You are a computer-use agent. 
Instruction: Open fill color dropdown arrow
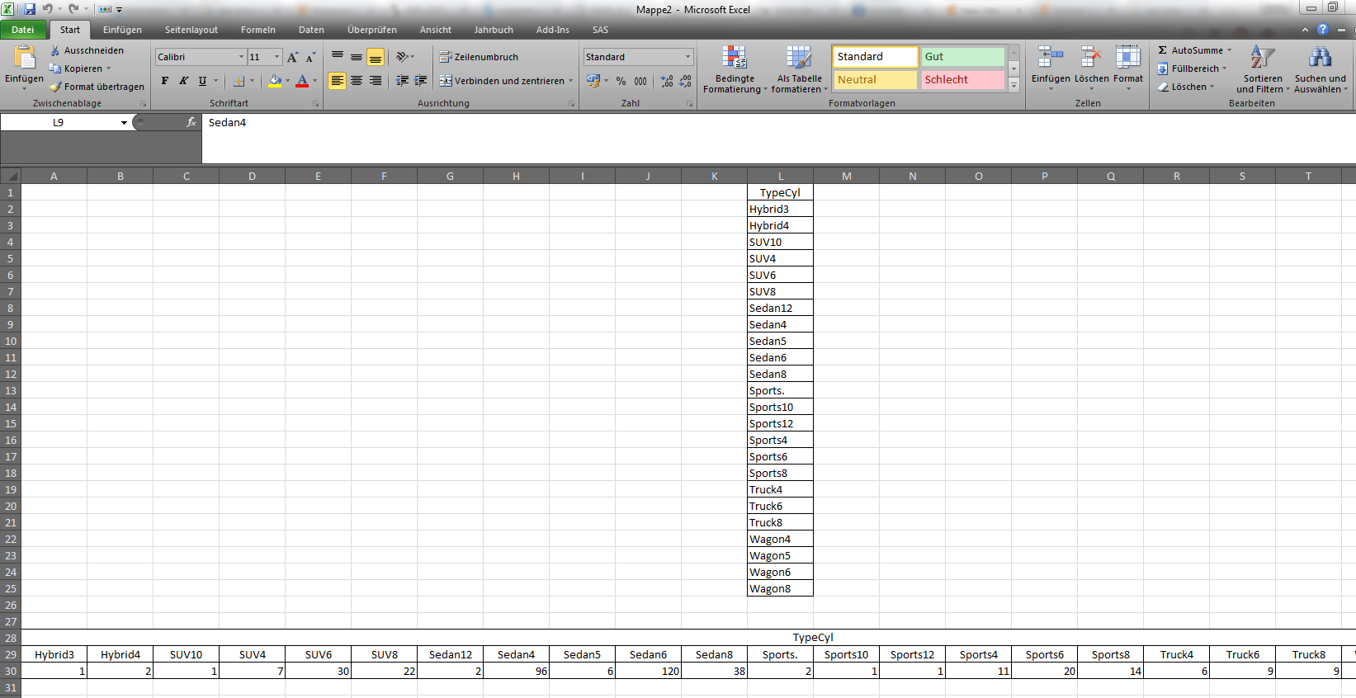point(287,81)
